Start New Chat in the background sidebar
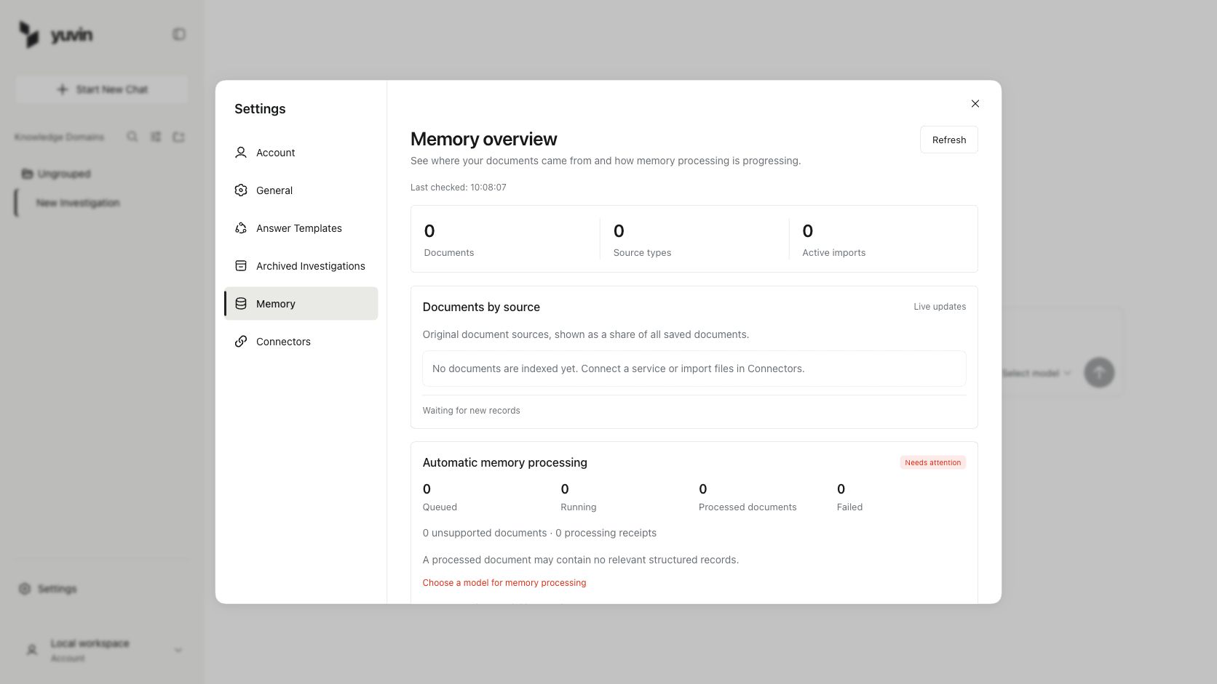 102,89
